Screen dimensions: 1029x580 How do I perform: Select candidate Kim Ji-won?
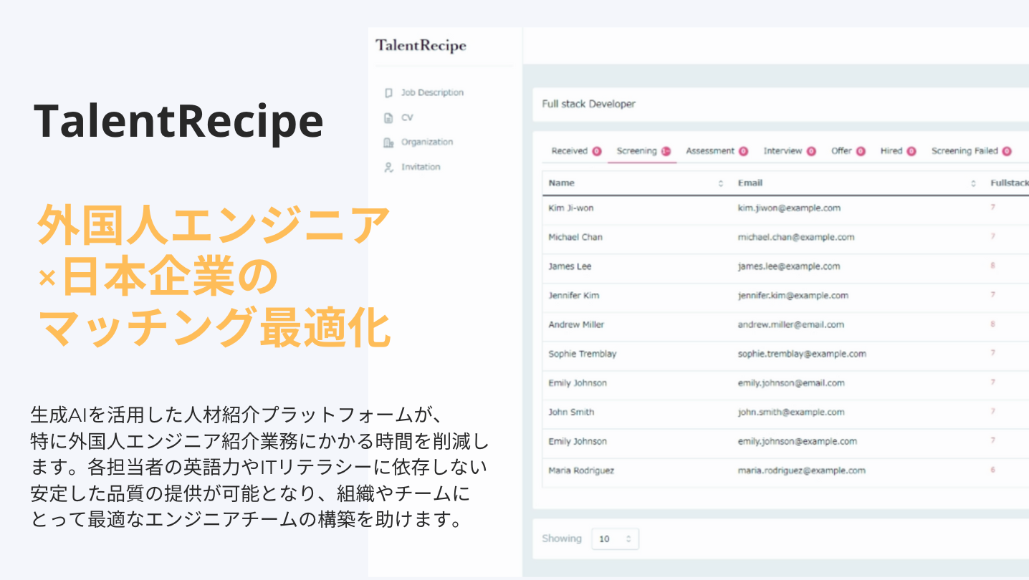[x=570, y=208]
